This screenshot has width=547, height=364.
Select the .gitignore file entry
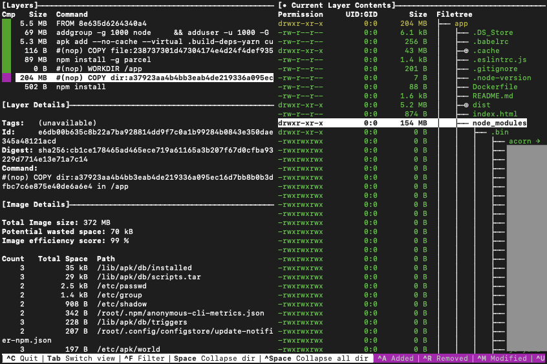(495, 69)
